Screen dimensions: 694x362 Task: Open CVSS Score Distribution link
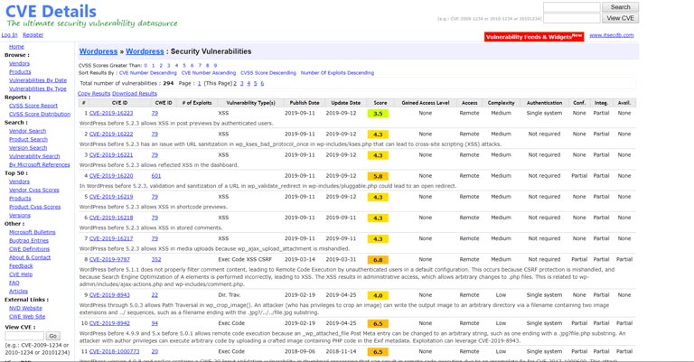click(x=40, y=114)
